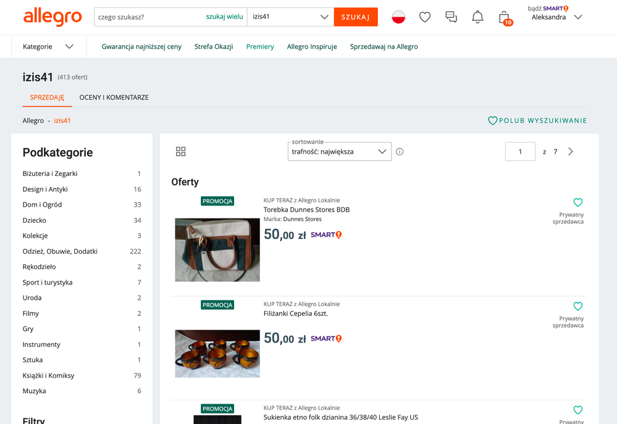The height and width of the screenshot is (424, 617).
Task: Click the Allegro breadcrumb link
Action: click(33, 120)
